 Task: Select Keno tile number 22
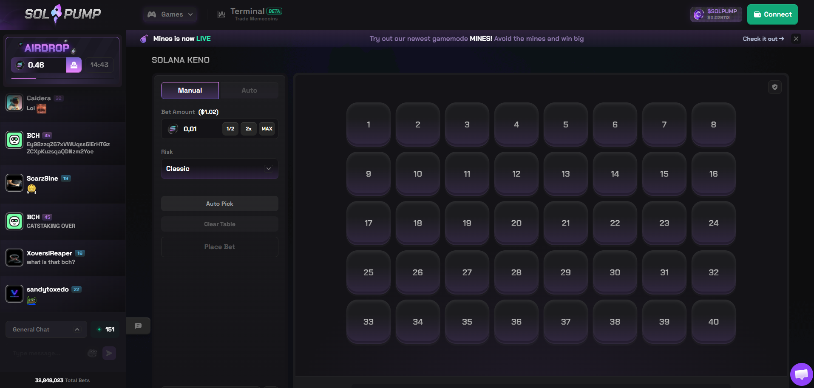[615, 223]
